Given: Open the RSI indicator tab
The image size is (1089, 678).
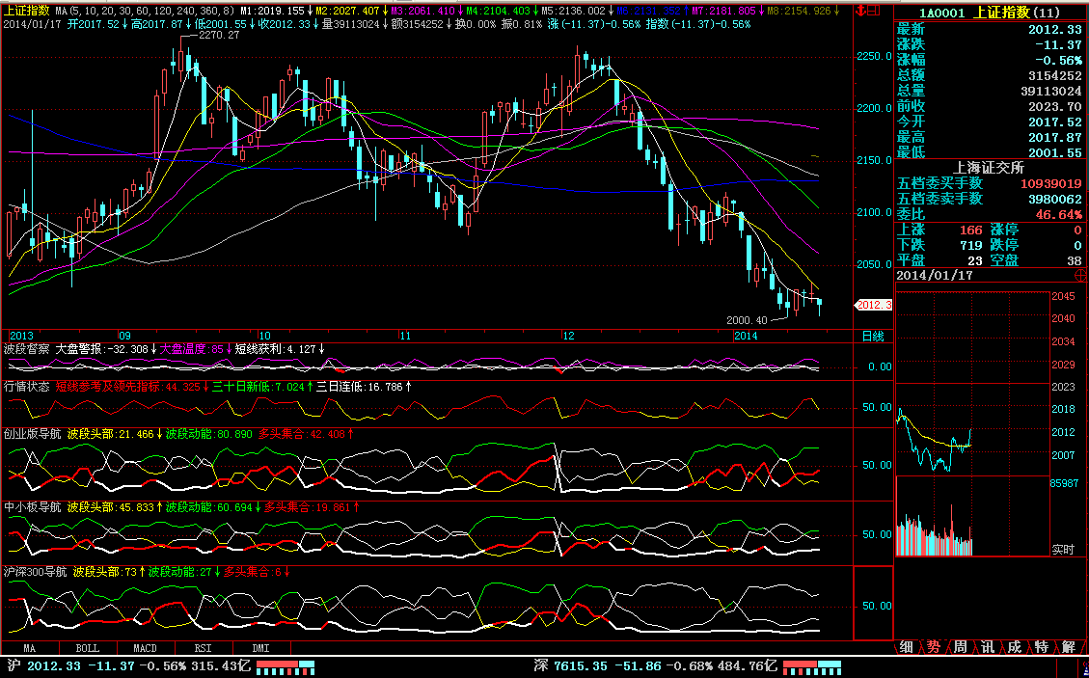Looking at the screenshot, I should 204,648.
